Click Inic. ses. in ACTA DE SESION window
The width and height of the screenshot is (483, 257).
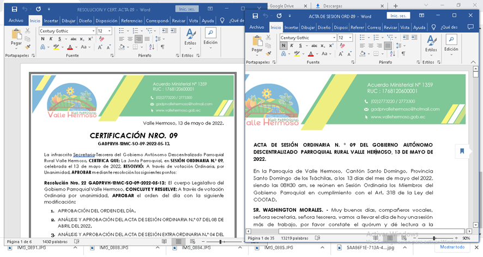pos(400,16)
